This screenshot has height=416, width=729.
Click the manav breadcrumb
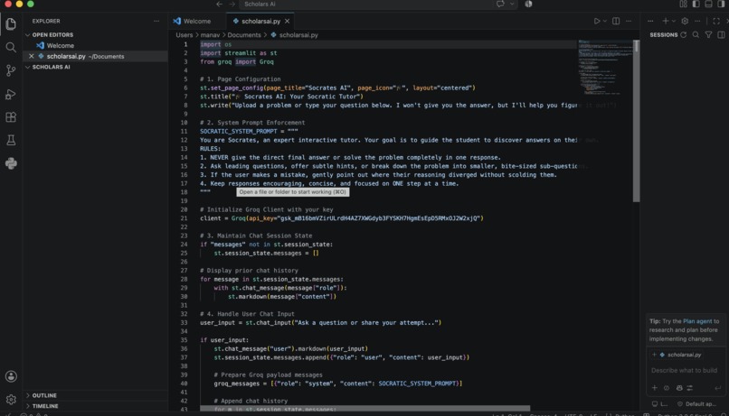(210, 35)
